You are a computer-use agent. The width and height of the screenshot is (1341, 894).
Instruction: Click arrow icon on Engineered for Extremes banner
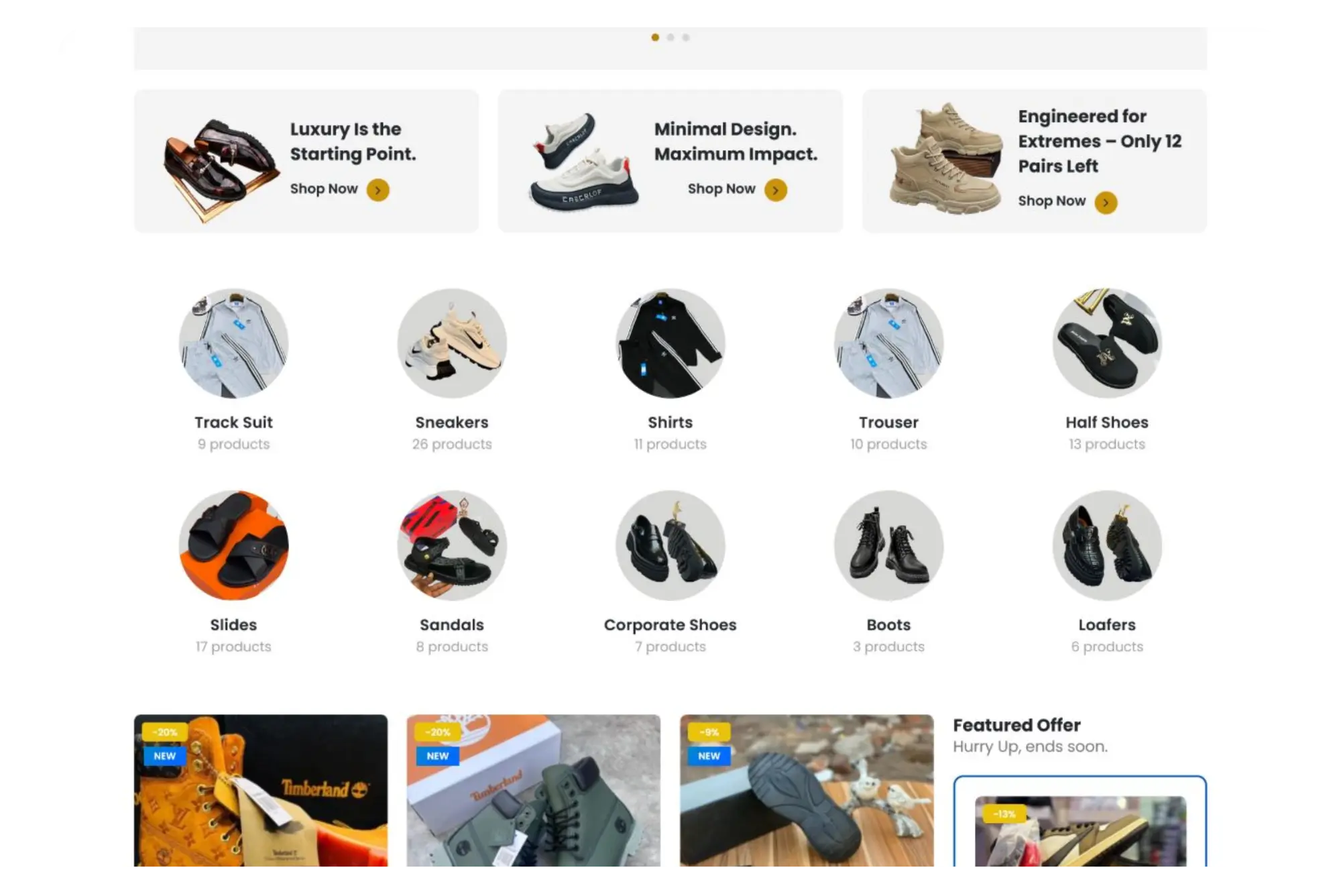pyautogui.click(x=1106, y=203)
